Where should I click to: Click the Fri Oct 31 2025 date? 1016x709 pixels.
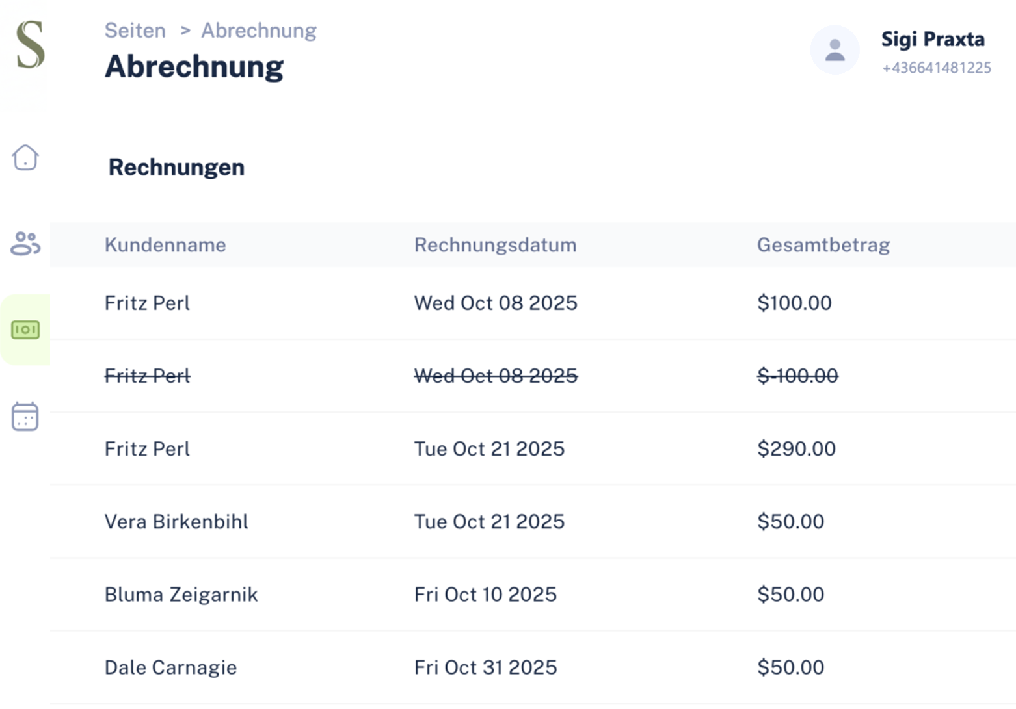(x=485, y=667)
